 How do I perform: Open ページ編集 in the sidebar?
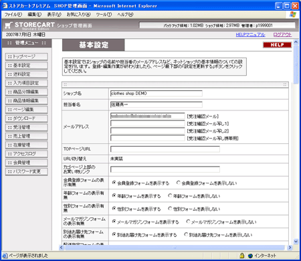27,110
